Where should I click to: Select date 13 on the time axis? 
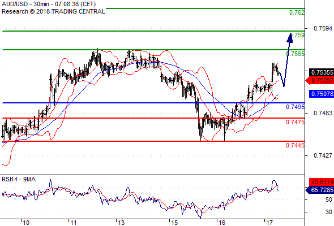click(121, 223)
